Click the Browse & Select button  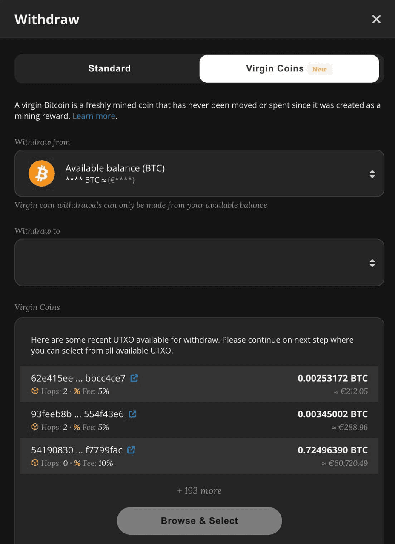tap(199, 521)
